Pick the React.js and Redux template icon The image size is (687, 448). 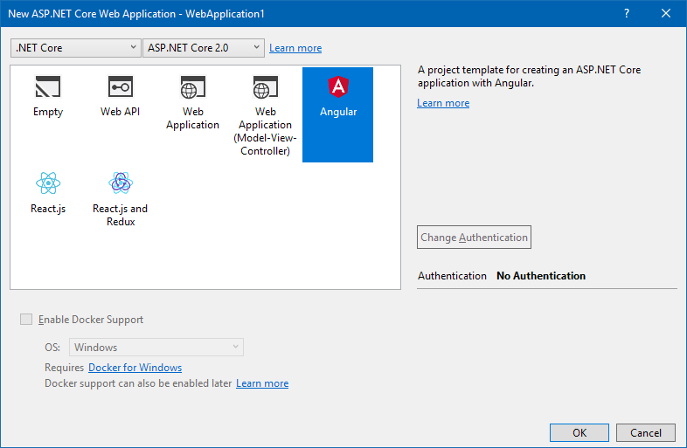click(x=121, y=183)
